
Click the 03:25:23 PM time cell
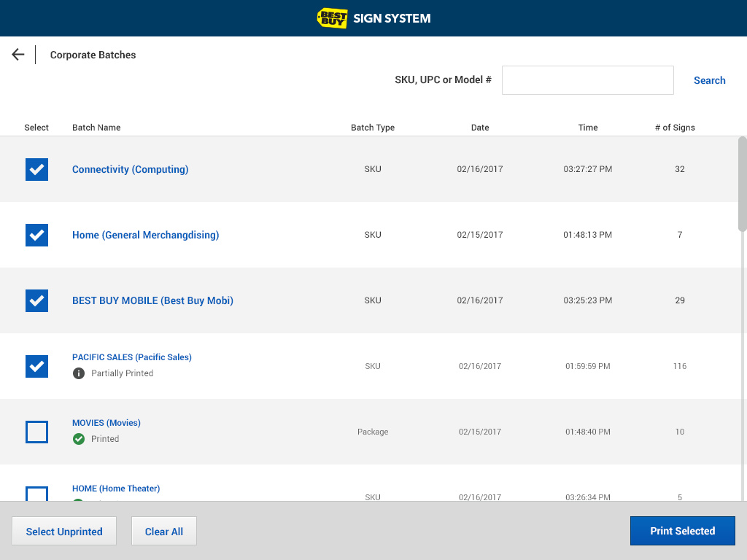click(x=588, y=300)
